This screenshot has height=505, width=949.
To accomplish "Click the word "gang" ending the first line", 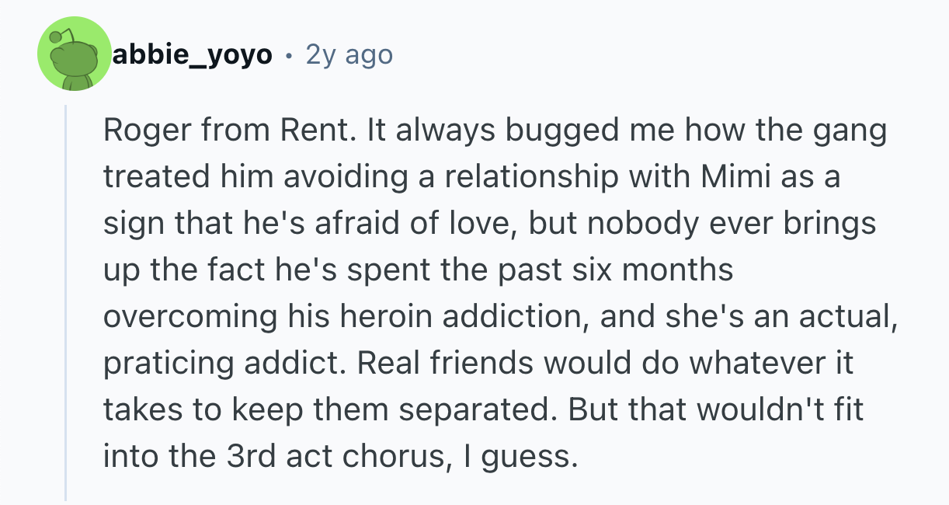I will (x=854, y=131).
